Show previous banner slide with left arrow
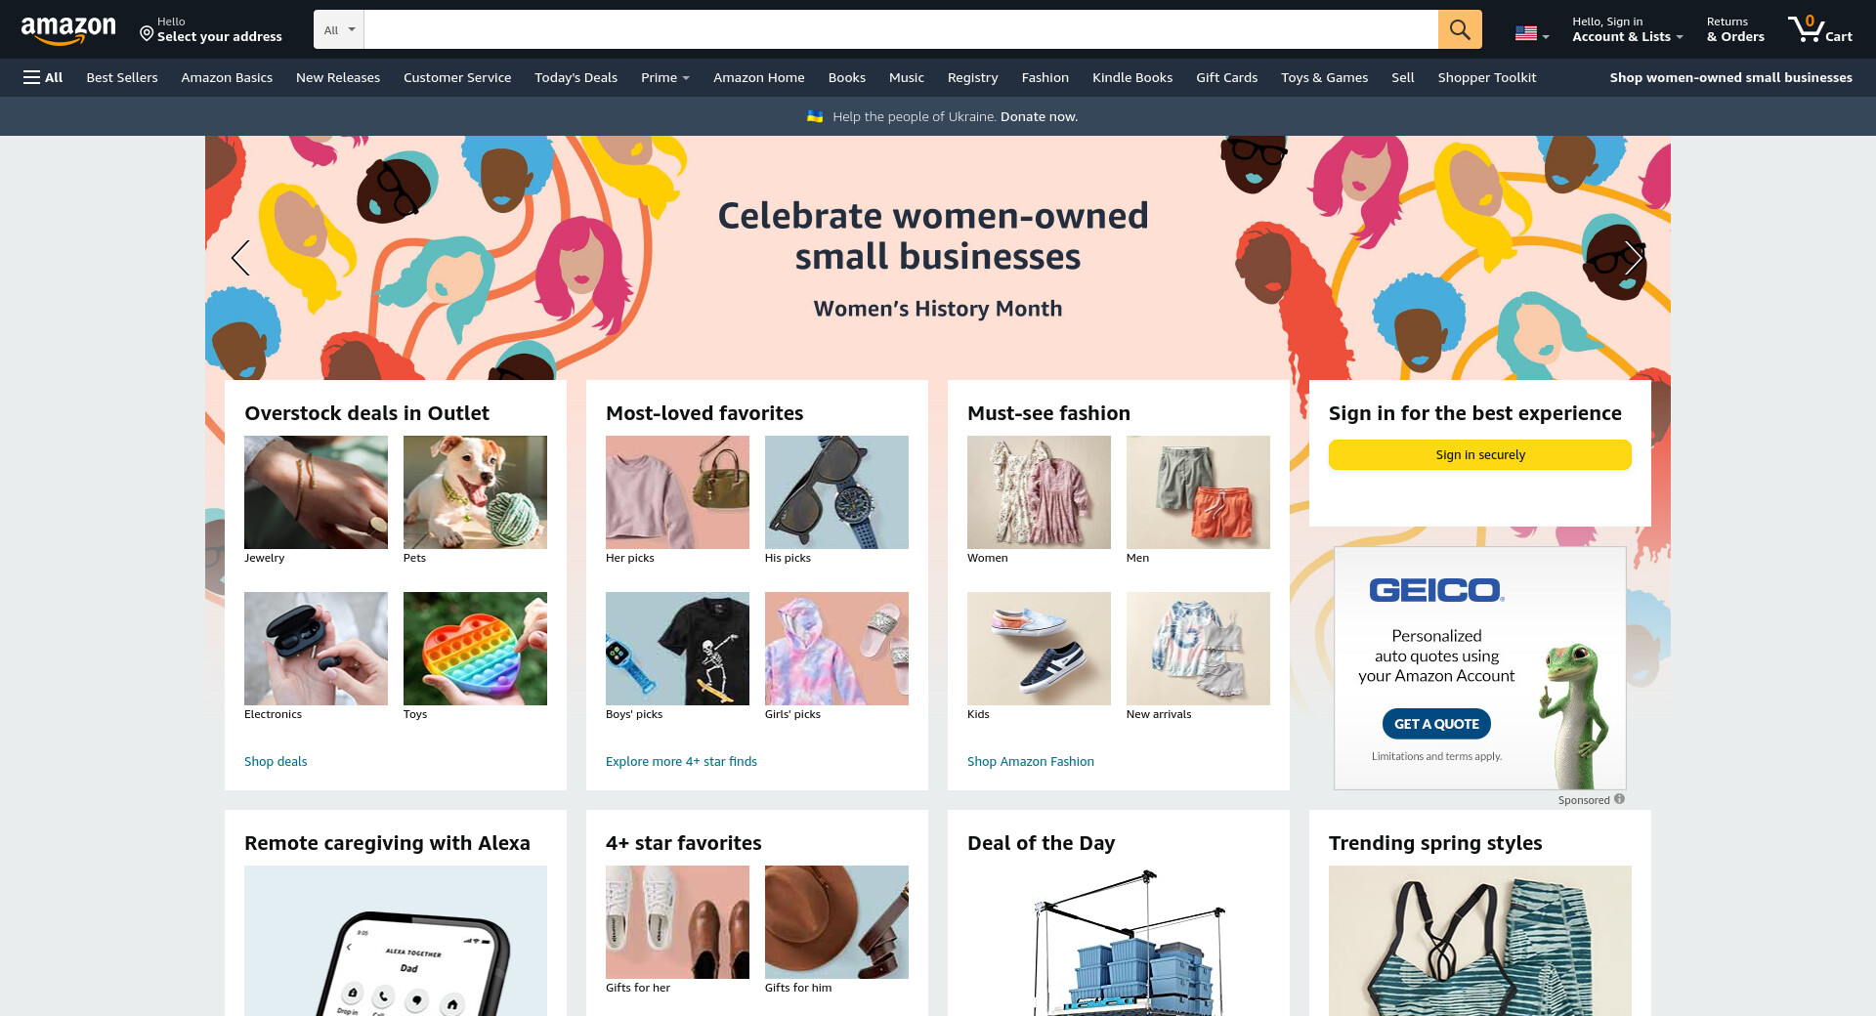 point(240,258)
